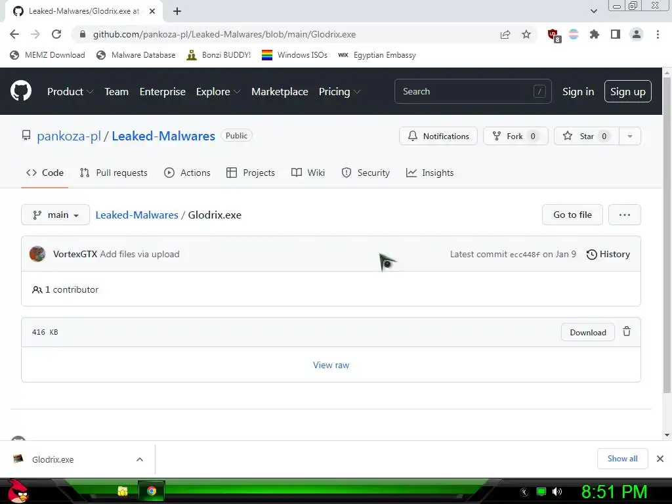Click the browser address bar URL
This screenshot has width=672, height=504.
coord(224,34)
